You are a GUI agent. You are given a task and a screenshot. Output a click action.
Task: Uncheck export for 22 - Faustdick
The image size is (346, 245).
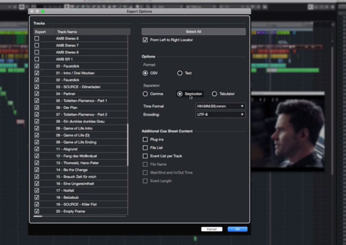point(37,66)
